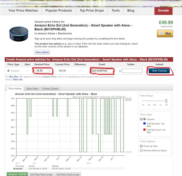Click the camelcamelcamel URL on the chart
This screenshot has width=182, height=176.
point(99,97)
